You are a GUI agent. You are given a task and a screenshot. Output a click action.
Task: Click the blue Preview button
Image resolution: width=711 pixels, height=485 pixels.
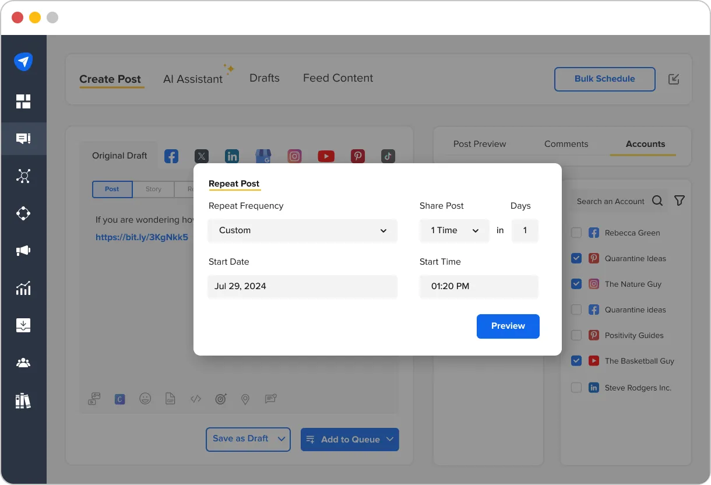[x=508, y=326]
